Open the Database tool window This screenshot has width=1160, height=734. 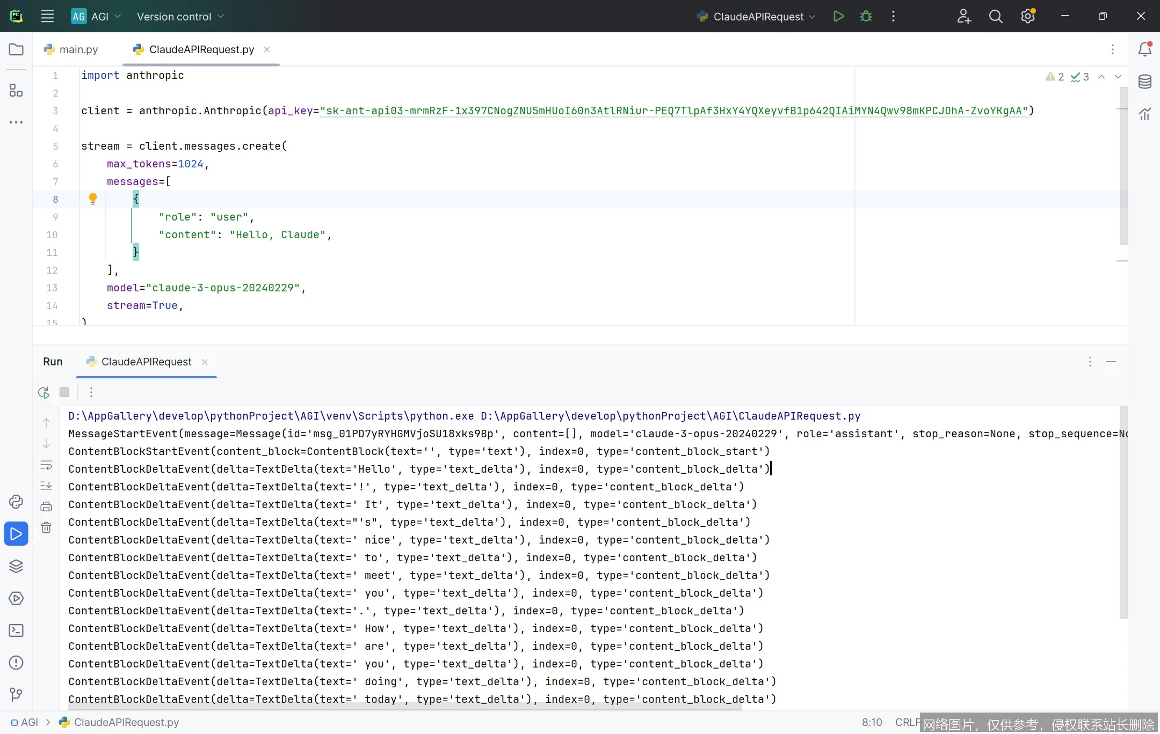coord(1144,82)
